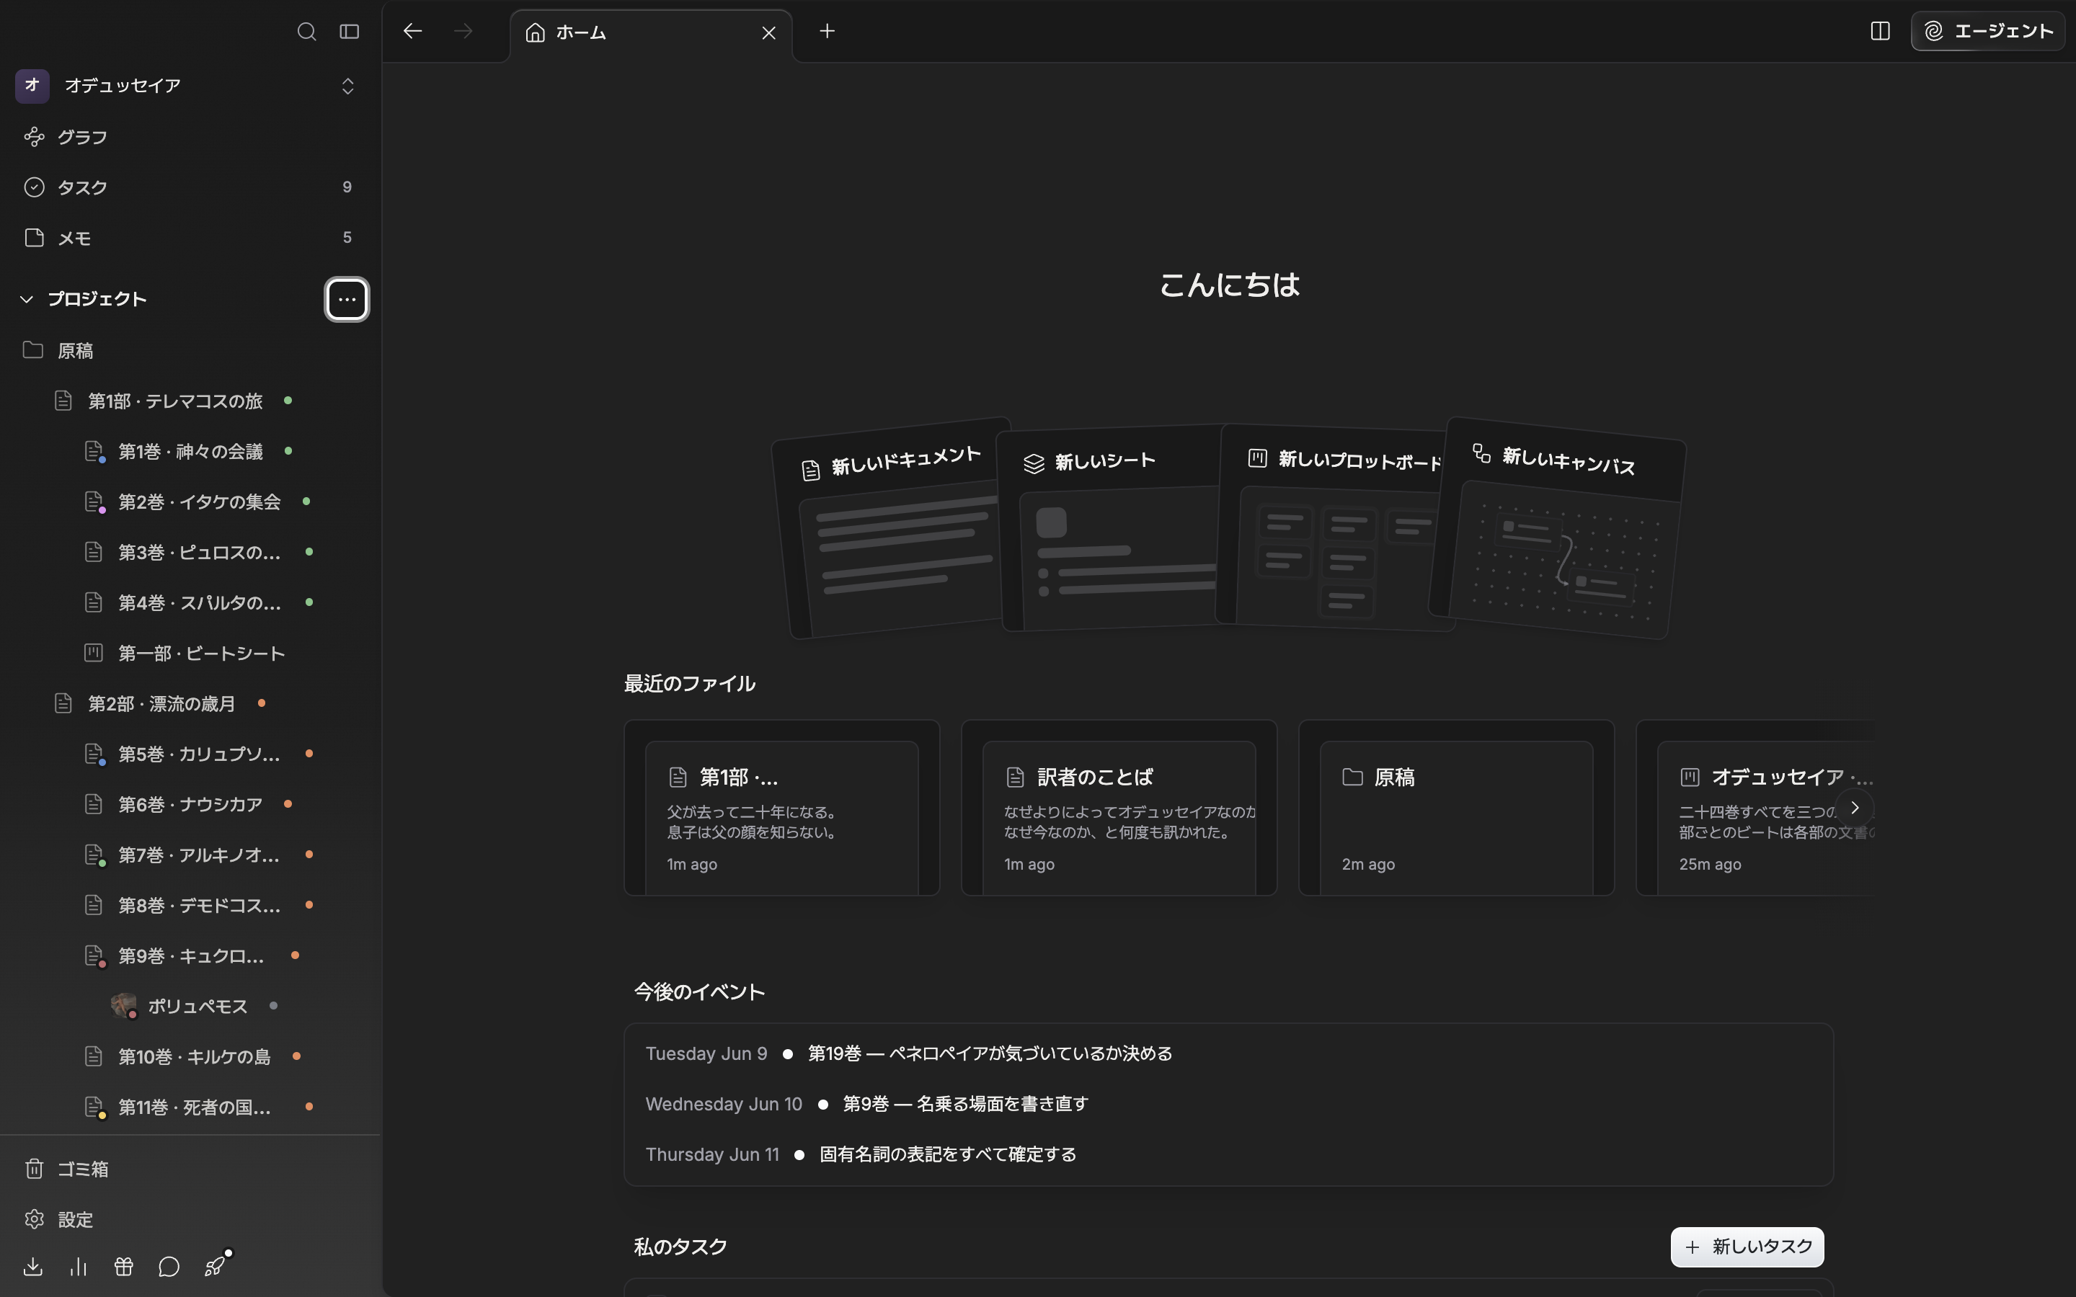Open プロジェクト more options button

(347, 299)
